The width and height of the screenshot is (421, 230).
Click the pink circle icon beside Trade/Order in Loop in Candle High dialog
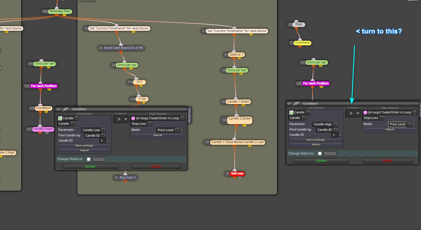coord(365,113)
